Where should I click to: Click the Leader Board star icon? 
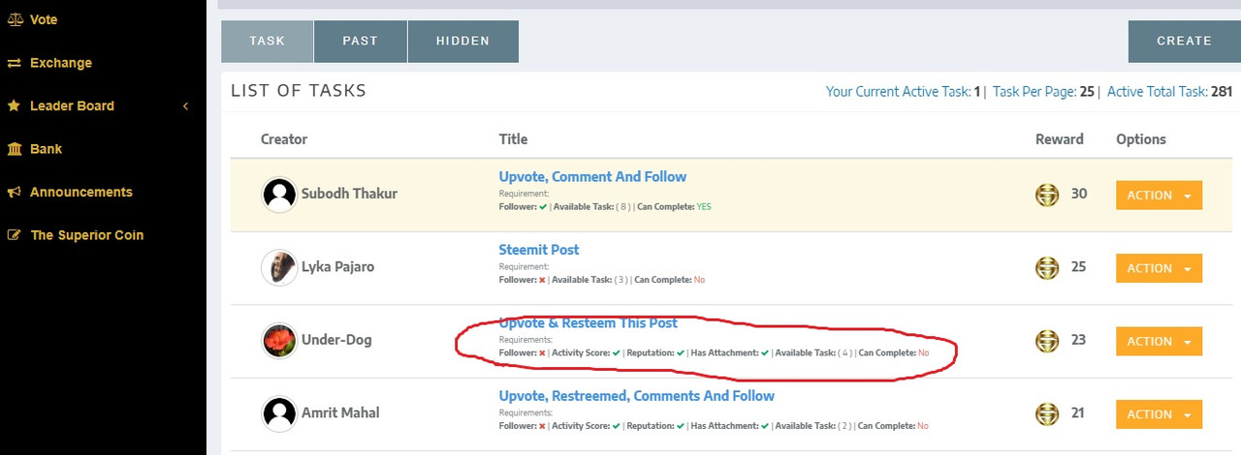(x=15, y=106)
